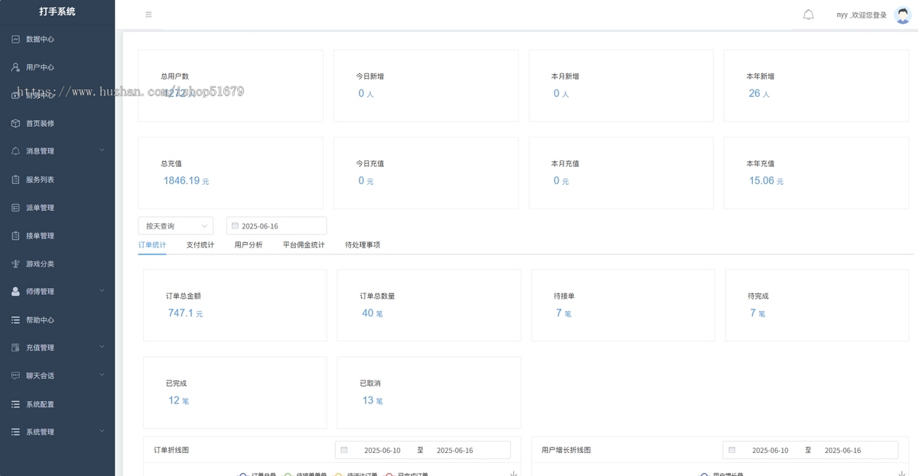
Task: Open 游戏分类 via its trophy icon
Action: [15, 264]
